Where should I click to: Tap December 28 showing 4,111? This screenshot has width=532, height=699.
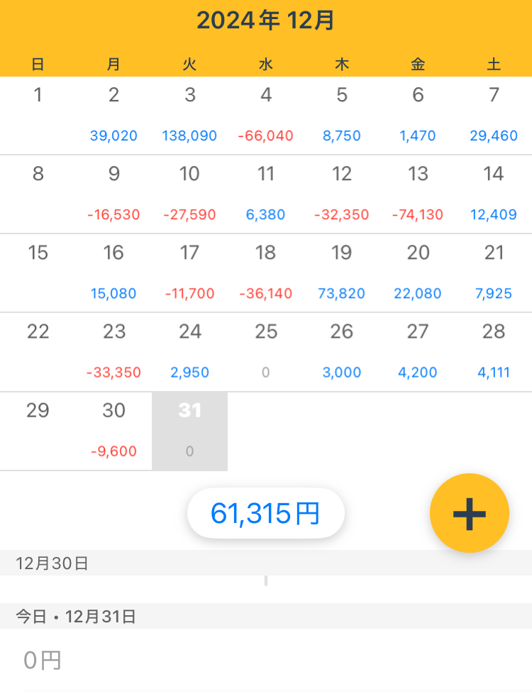(x=494, y=352)
